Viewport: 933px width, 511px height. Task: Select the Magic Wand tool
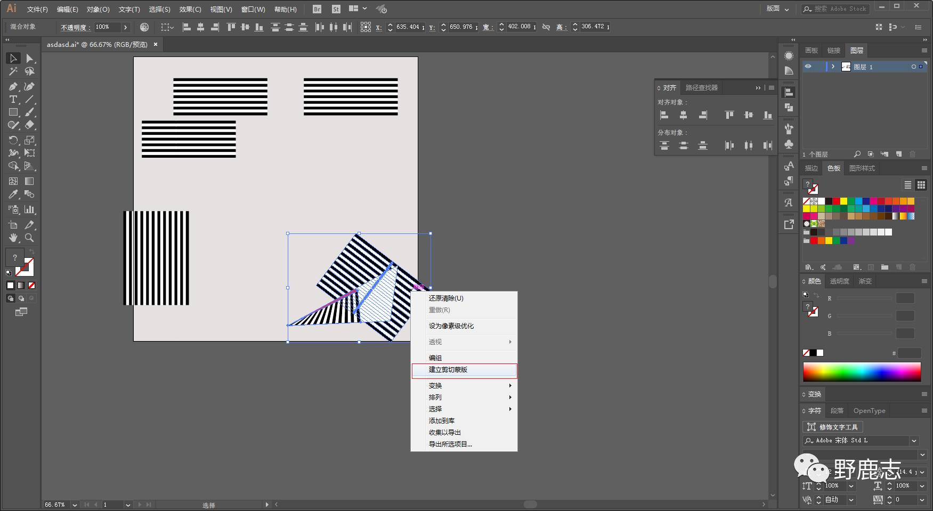point(13,71)
